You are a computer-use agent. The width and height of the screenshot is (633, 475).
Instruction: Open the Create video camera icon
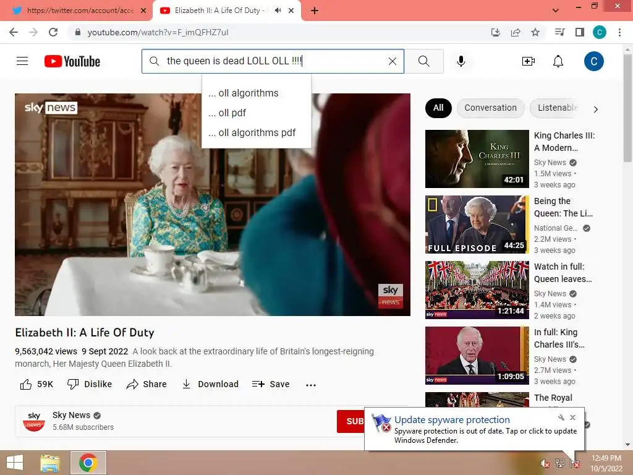click(528, 61)
